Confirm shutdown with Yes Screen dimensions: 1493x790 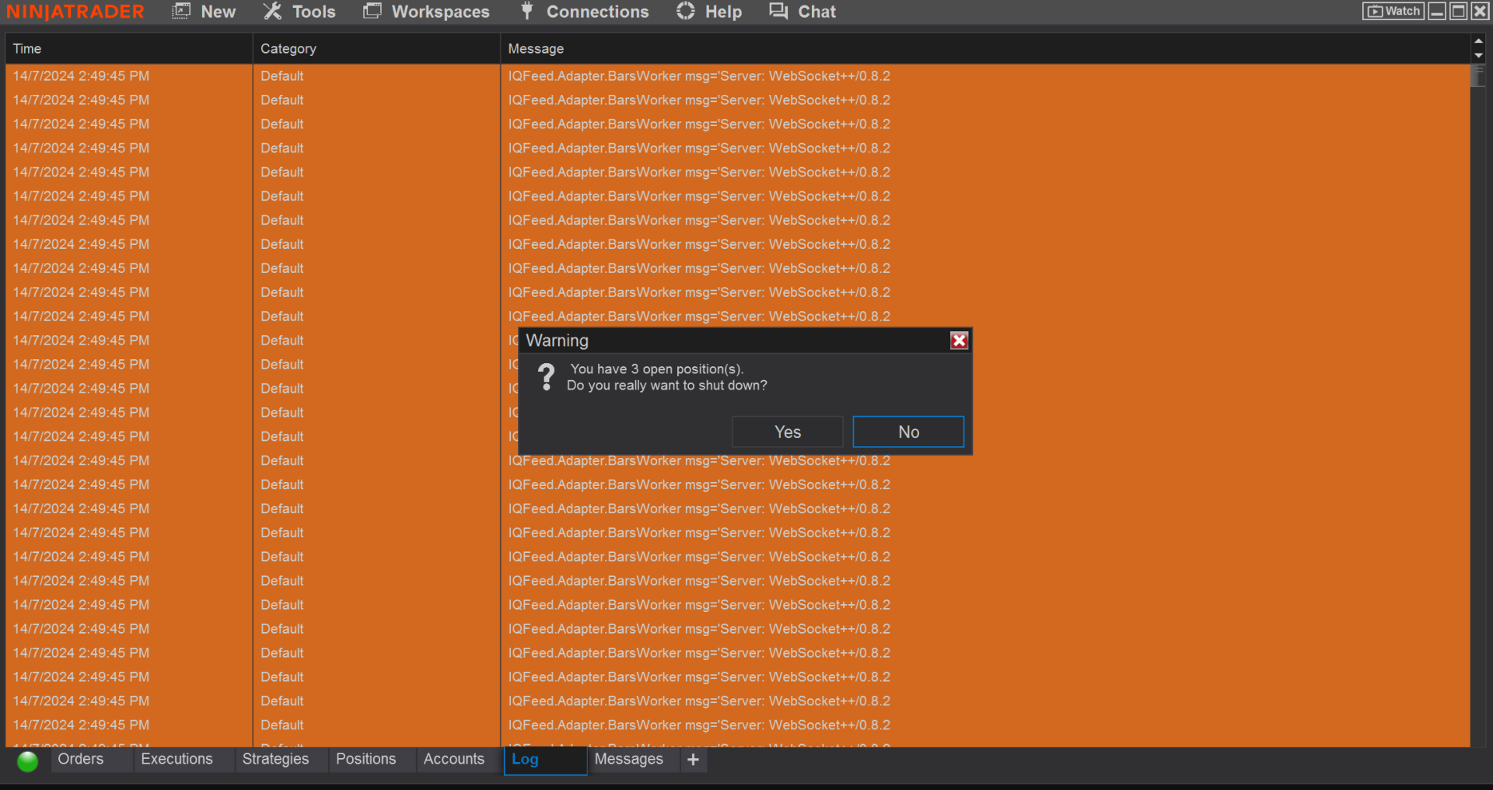[x=788, y=432]
